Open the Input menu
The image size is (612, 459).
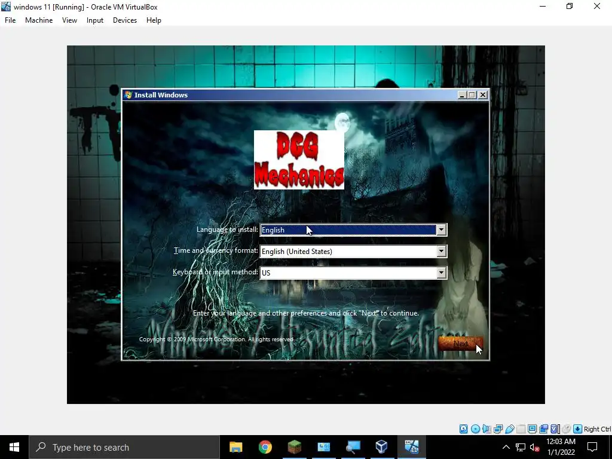pos(95,20)
